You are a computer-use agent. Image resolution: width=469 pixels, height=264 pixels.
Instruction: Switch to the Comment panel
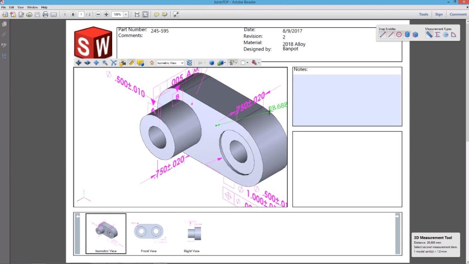click(x=457, y=14)
